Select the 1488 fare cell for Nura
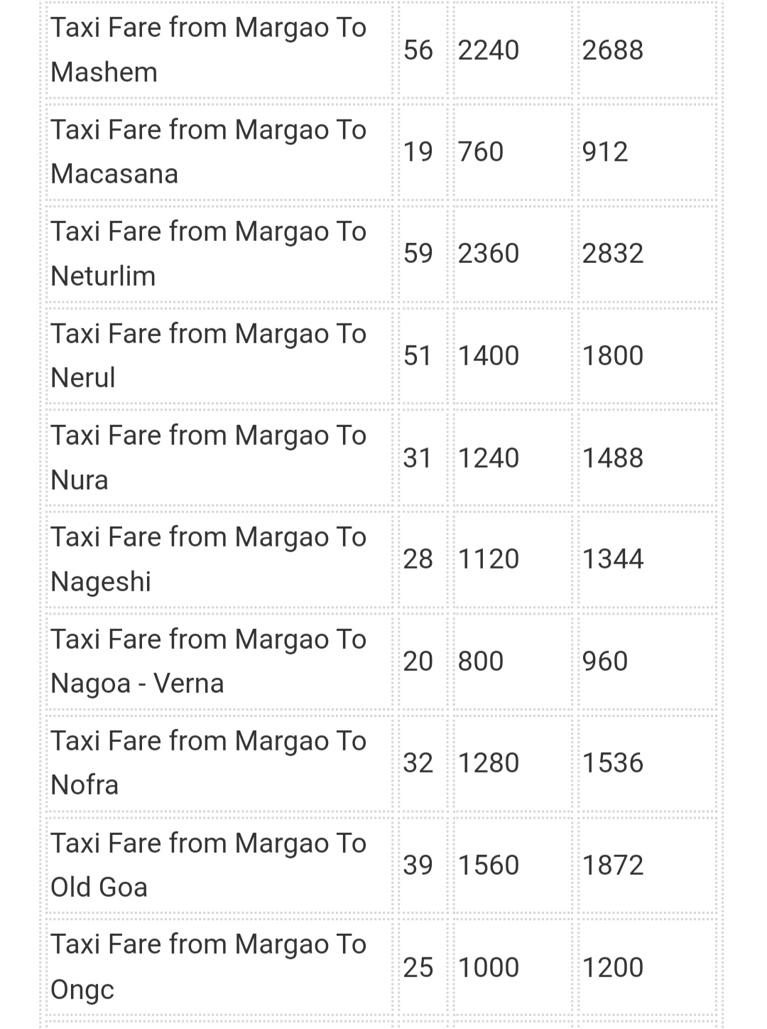 tap(613, 458)
